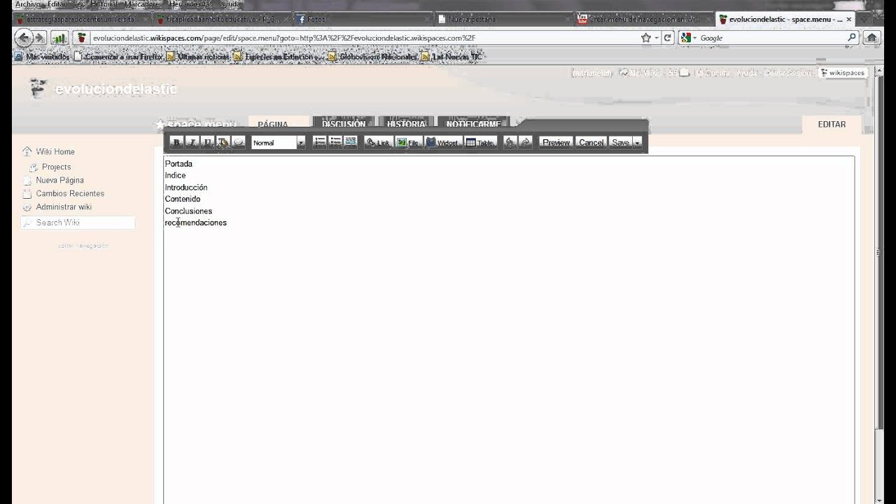Open the Widget insert tool
Image resolution: width=896 pixels, height=504 pixels.
point(442,142)
